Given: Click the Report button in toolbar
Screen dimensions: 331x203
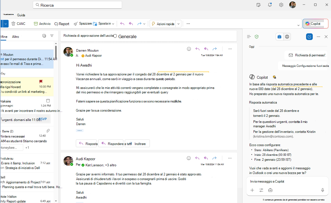Looking at the screenshot, I should tap(62, 24).
